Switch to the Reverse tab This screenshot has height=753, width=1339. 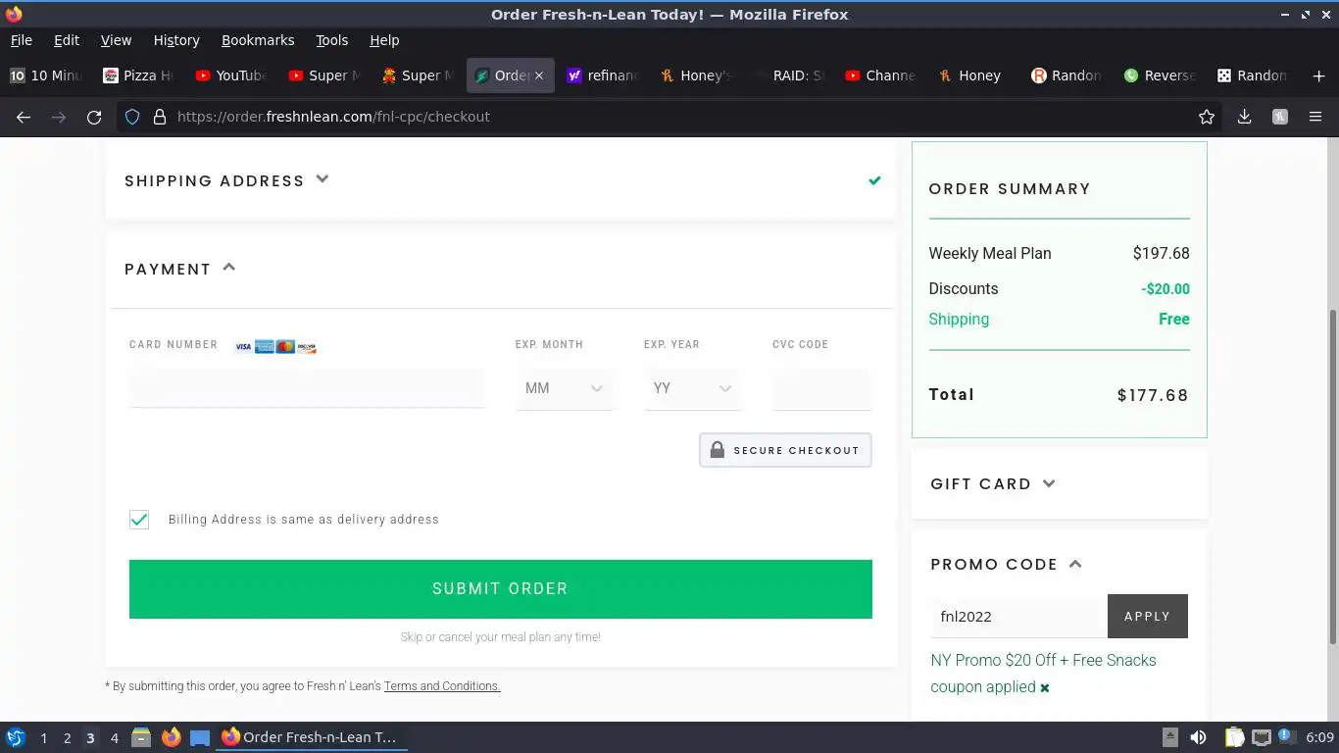click(x=1161, y=75)
